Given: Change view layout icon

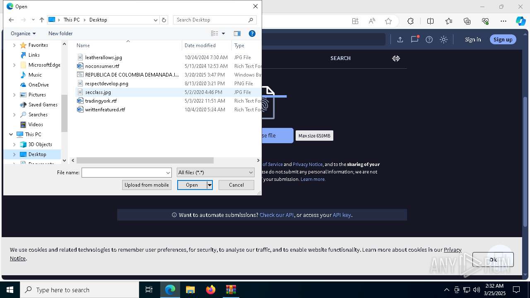Looking at the screenshot, I should pos(214,34).
